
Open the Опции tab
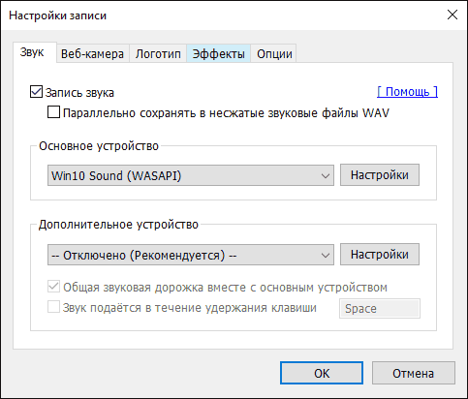[274, 53]
